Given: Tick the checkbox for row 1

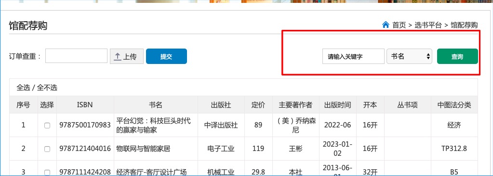Looking at the screenshot, I should coord(47,126).
